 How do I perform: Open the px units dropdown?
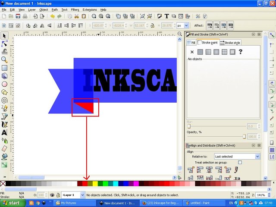[183, 25]
